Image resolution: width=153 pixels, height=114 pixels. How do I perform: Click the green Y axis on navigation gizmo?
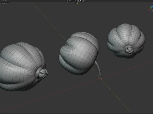click(x=151, y=8)
